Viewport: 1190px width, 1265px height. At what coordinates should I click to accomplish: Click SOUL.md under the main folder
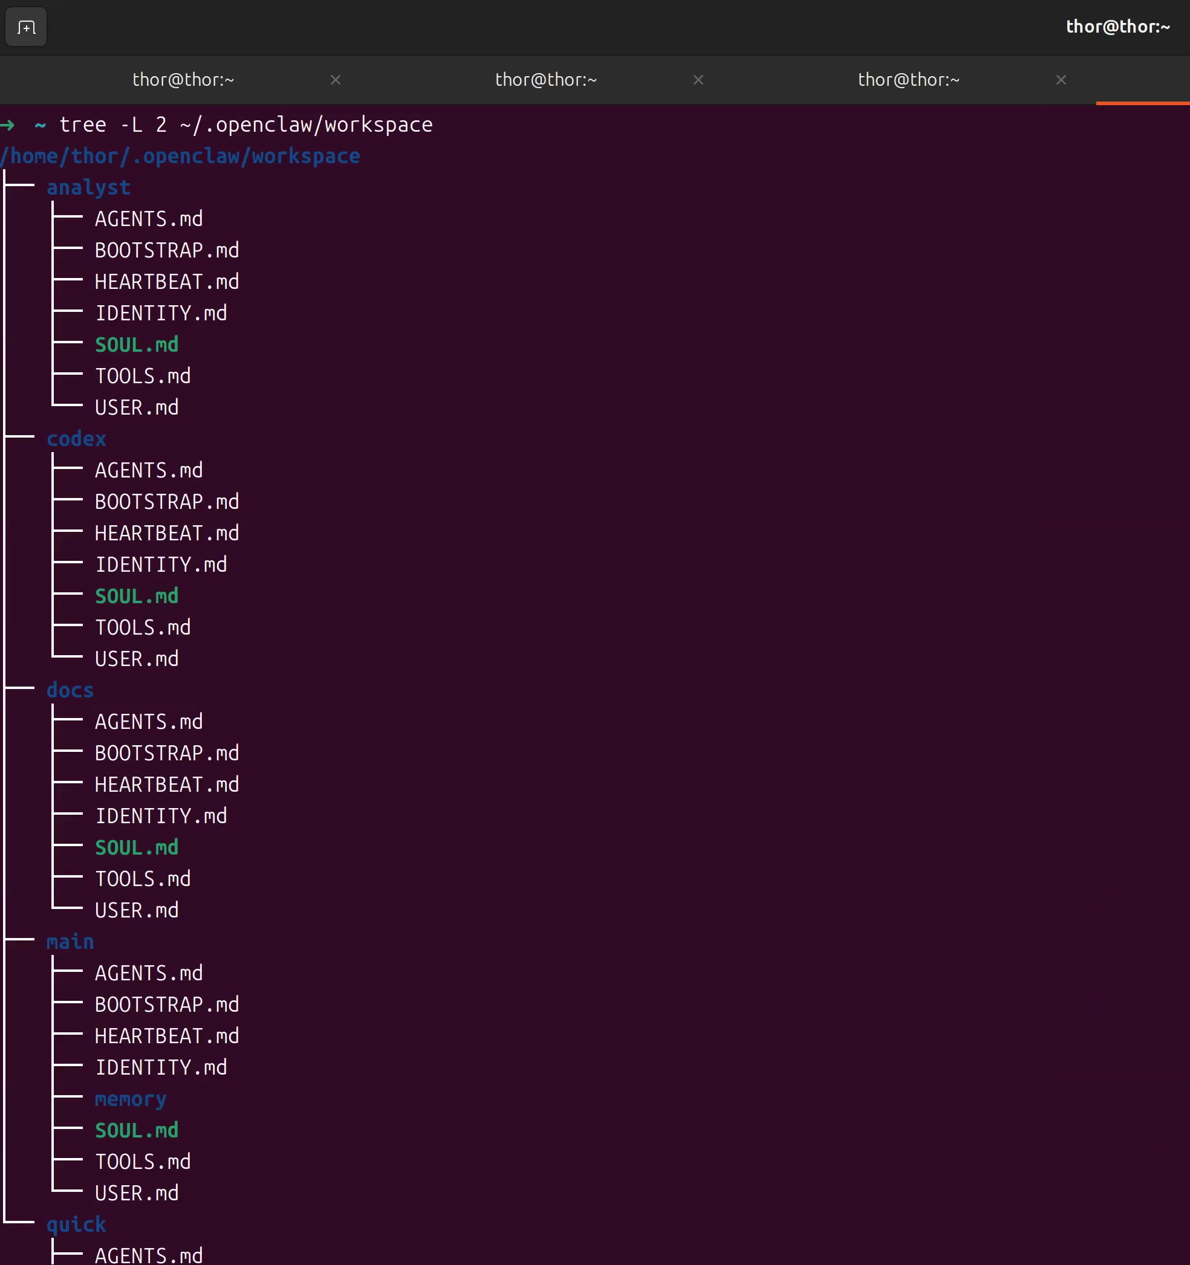click(x=136, y=1130)
